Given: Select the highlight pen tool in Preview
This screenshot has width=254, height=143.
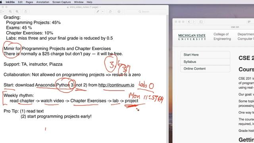Looking at the screenshot, I should click(98, 12).
